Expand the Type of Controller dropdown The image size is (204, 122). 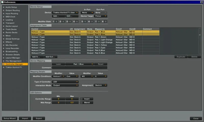65,82
